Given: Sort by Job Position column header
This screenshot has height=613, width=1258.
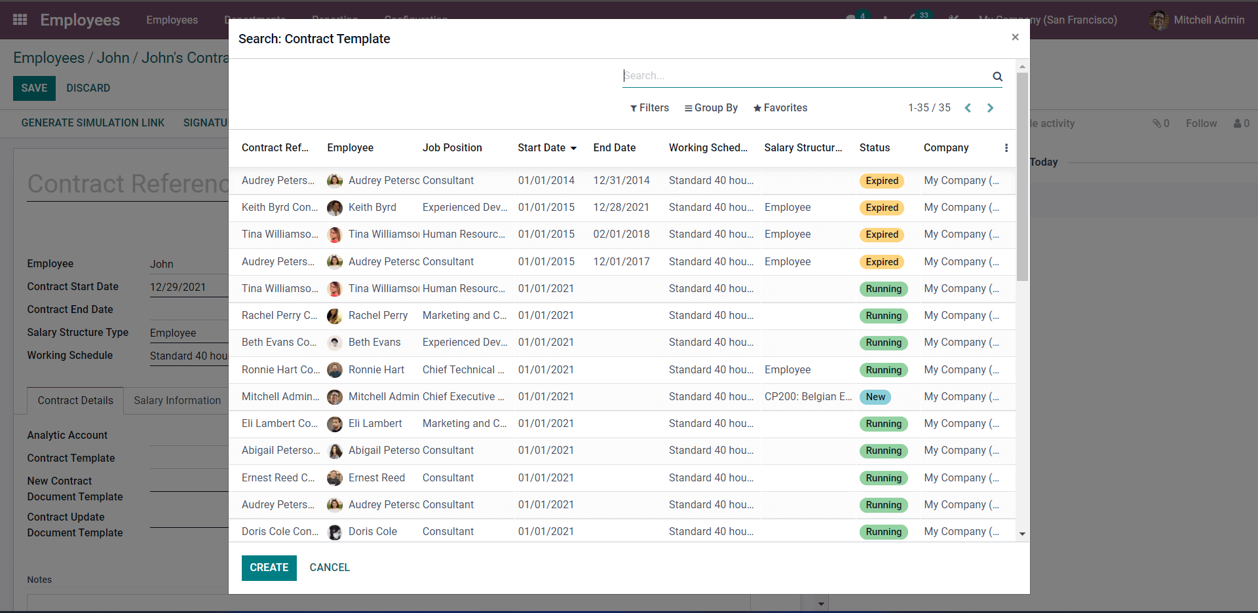Looking at the screenshot, I should pyautogui.click(x=452, y=148).
